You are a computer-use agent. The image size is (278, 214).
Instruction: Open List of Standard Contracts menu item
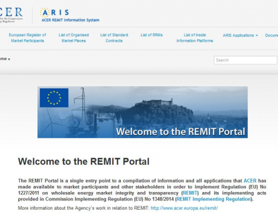pyautogui.click(x=114, y=38)
